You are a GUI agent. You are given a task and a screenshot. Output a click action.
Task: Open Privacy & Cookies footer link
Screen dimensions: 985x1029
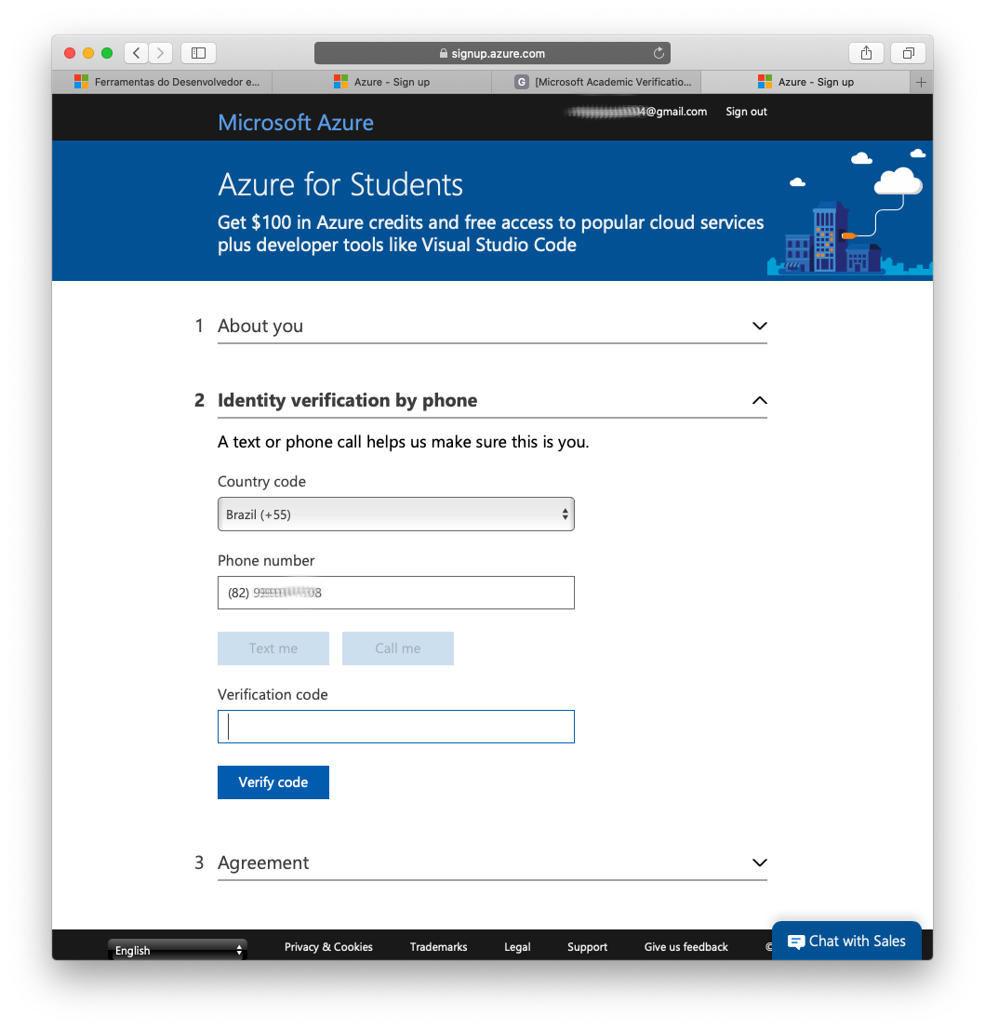coord(328,947)
